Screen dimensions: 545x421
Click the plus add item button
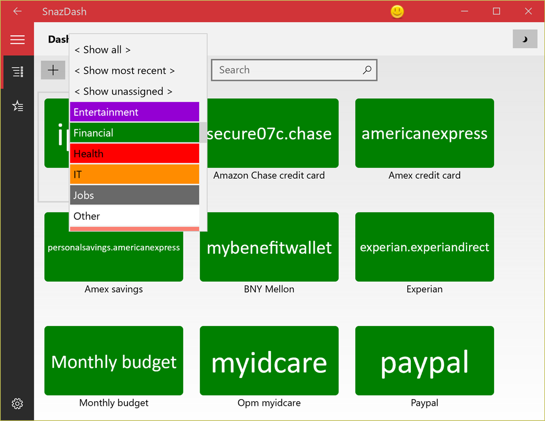(x=53, y=70)
